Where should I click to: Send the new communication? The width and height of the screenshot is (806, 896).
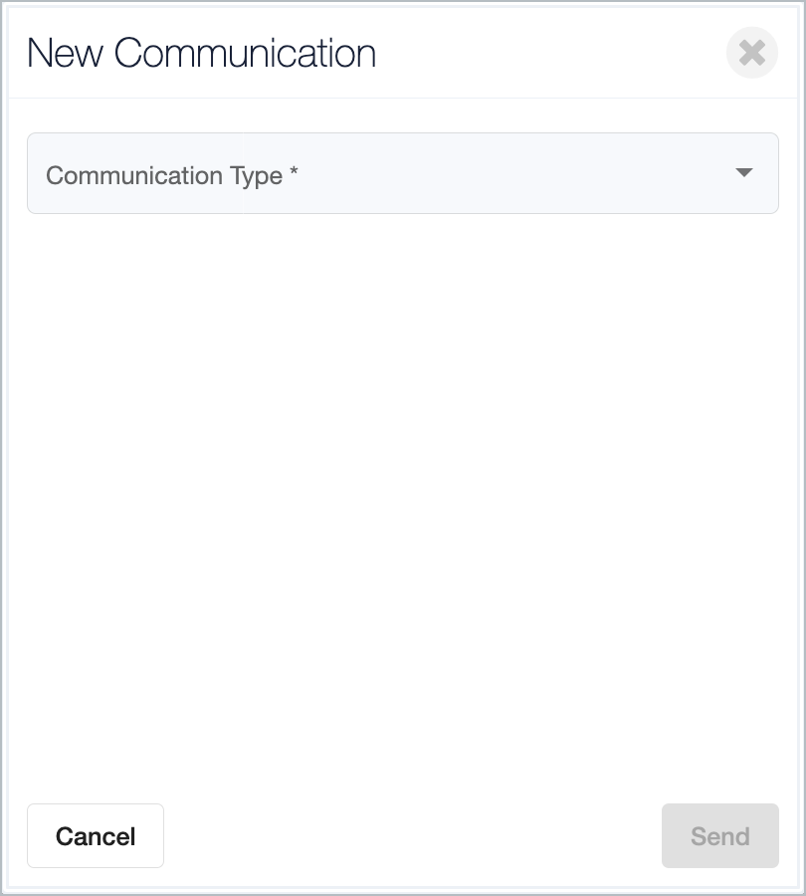[719, 835]
